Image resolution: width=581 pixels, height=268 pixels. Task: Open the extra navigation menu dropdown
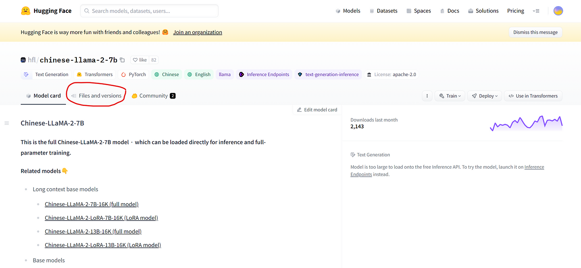click(536, 11)
